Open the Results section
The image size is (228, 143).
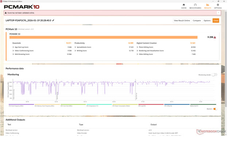(208, 6)
